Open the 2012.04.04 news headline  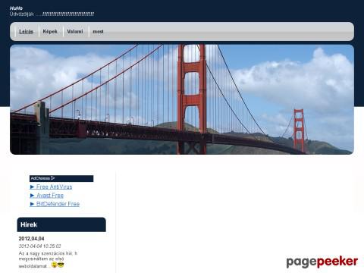(31, 239)
